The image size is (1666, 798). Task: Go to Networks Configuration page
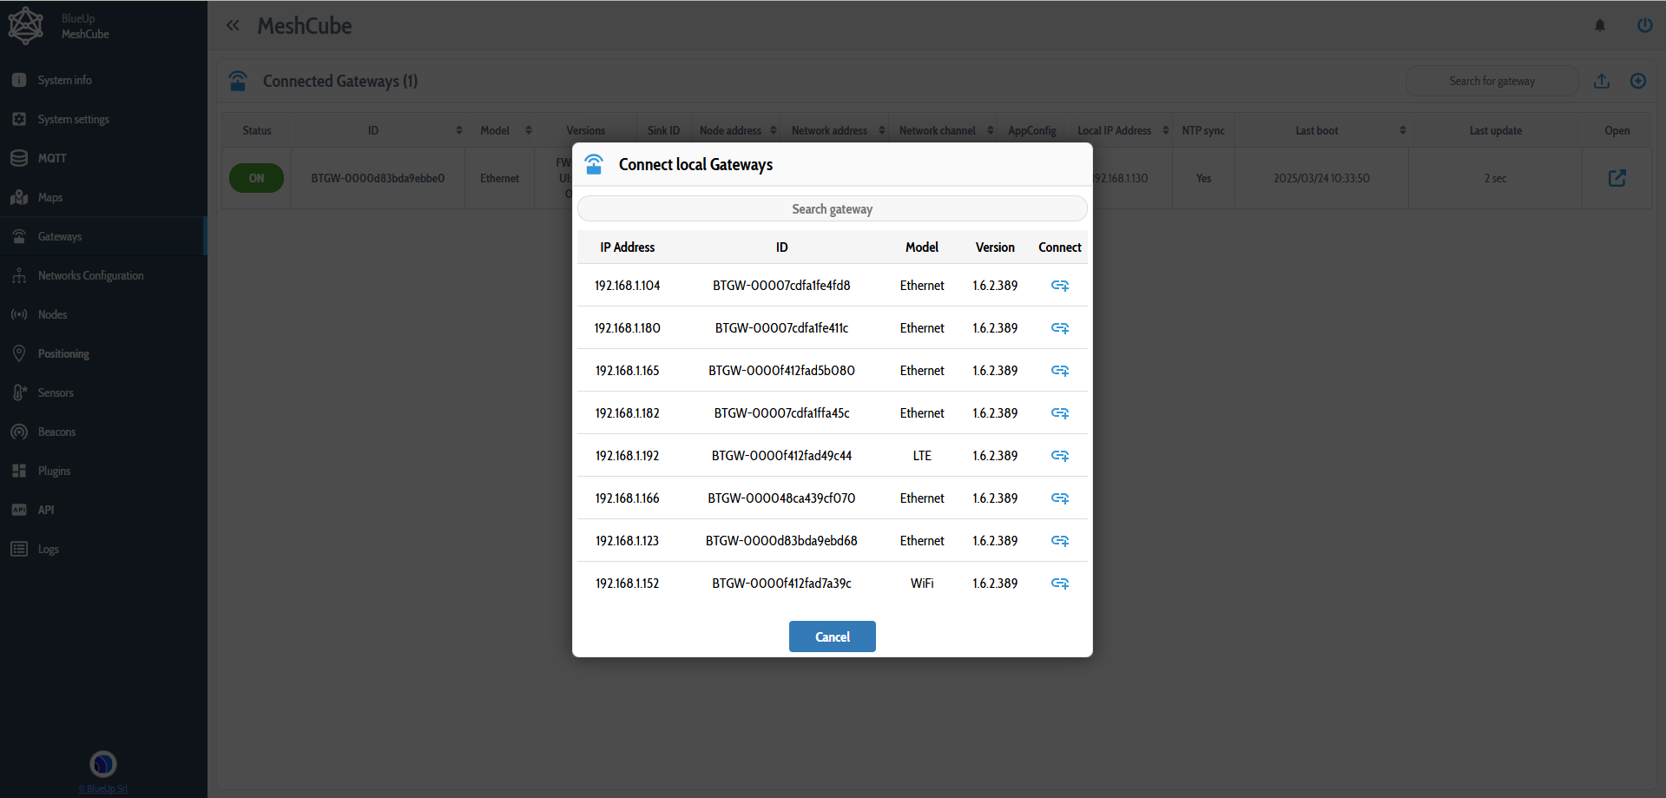90,275
